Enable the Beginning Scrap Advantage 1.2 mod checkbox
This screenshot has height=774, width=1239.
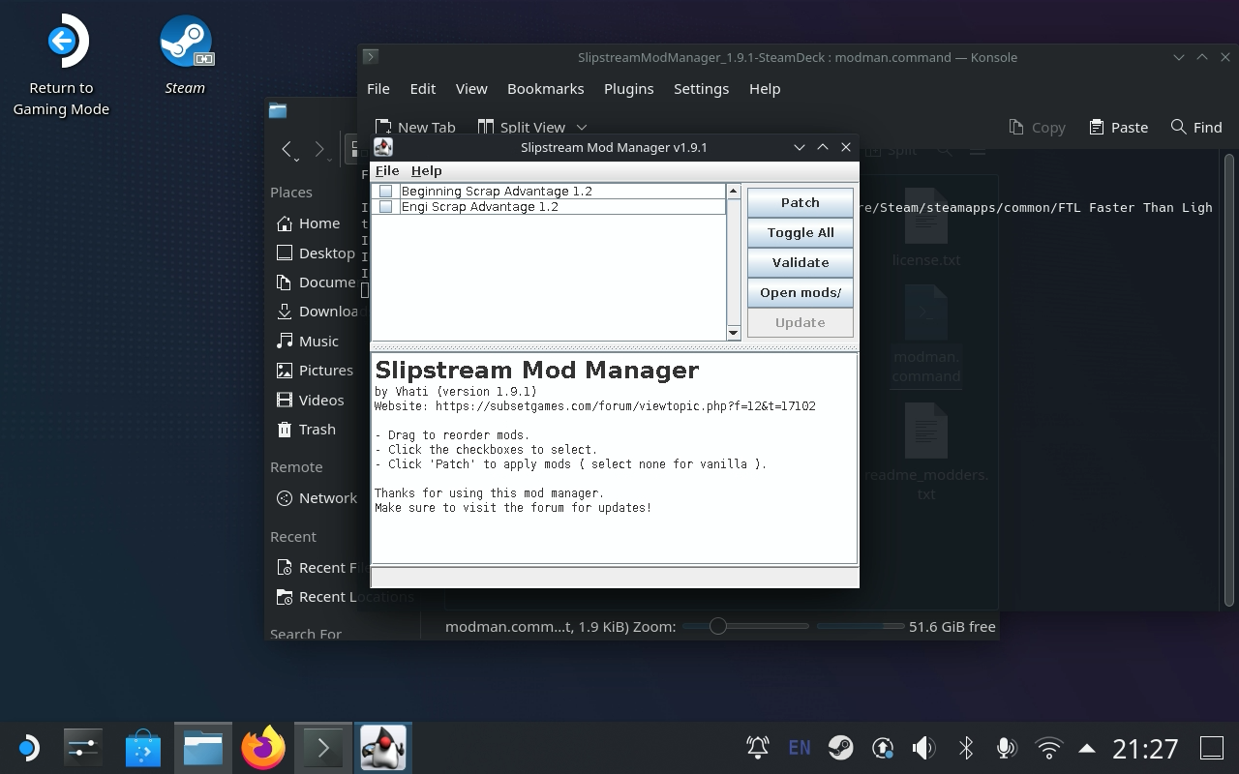[385, 191]
